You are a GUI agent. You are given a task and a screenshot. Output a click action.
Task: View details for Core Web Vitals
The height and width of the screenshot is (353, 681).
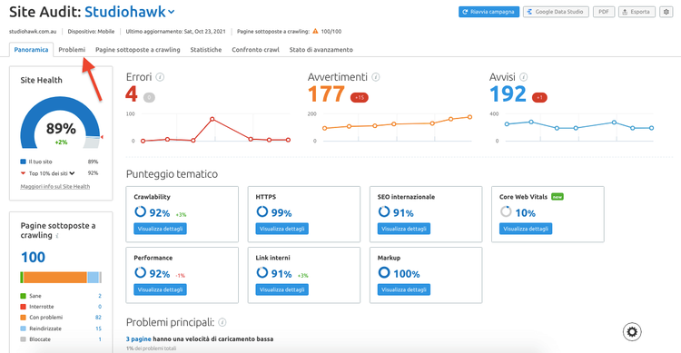click(x=526, y=229)
